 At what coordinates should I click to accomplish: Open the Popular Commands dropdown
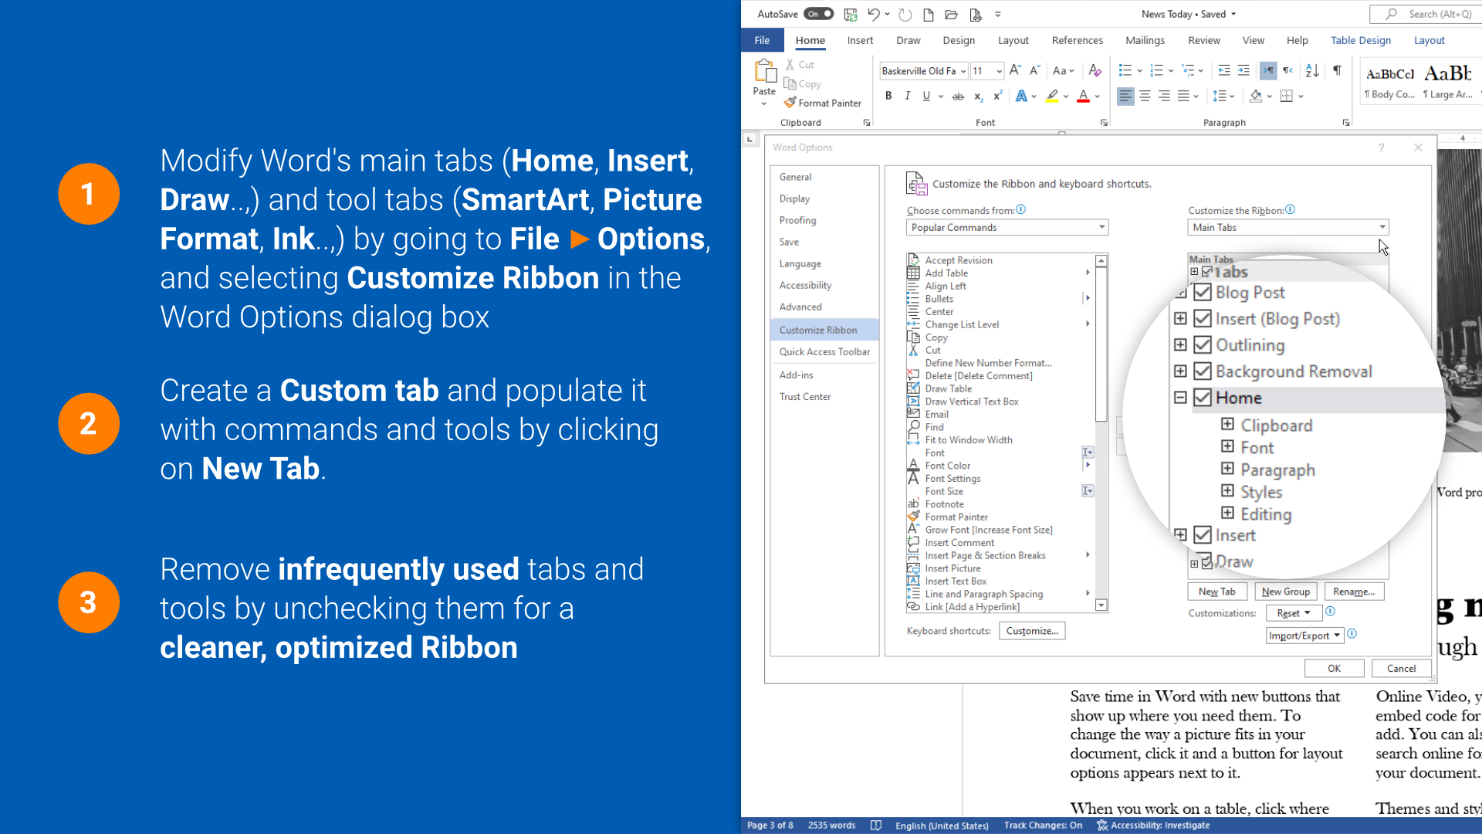[x=1007, y=227]
